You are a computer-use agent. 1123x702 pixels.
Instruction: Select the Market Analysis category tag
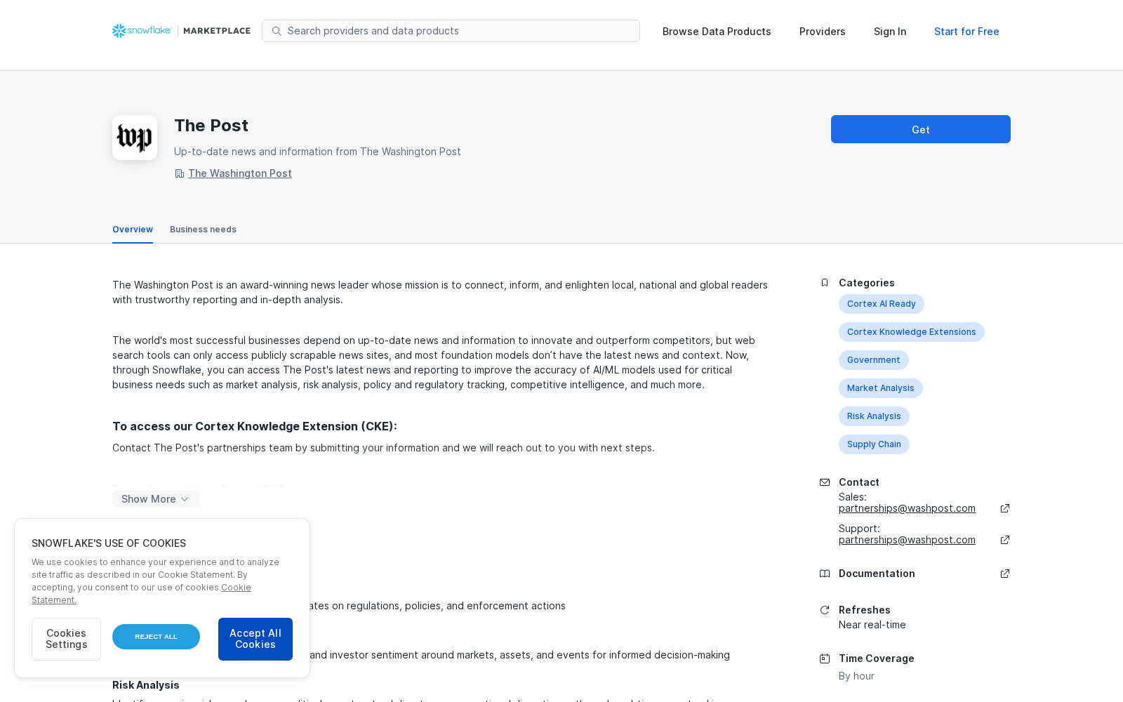click(x=881, y=388)
